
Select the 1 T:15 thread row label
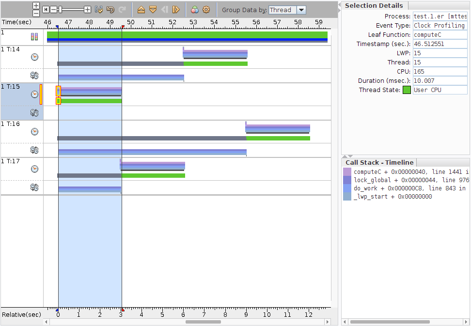tap(11, 86)
